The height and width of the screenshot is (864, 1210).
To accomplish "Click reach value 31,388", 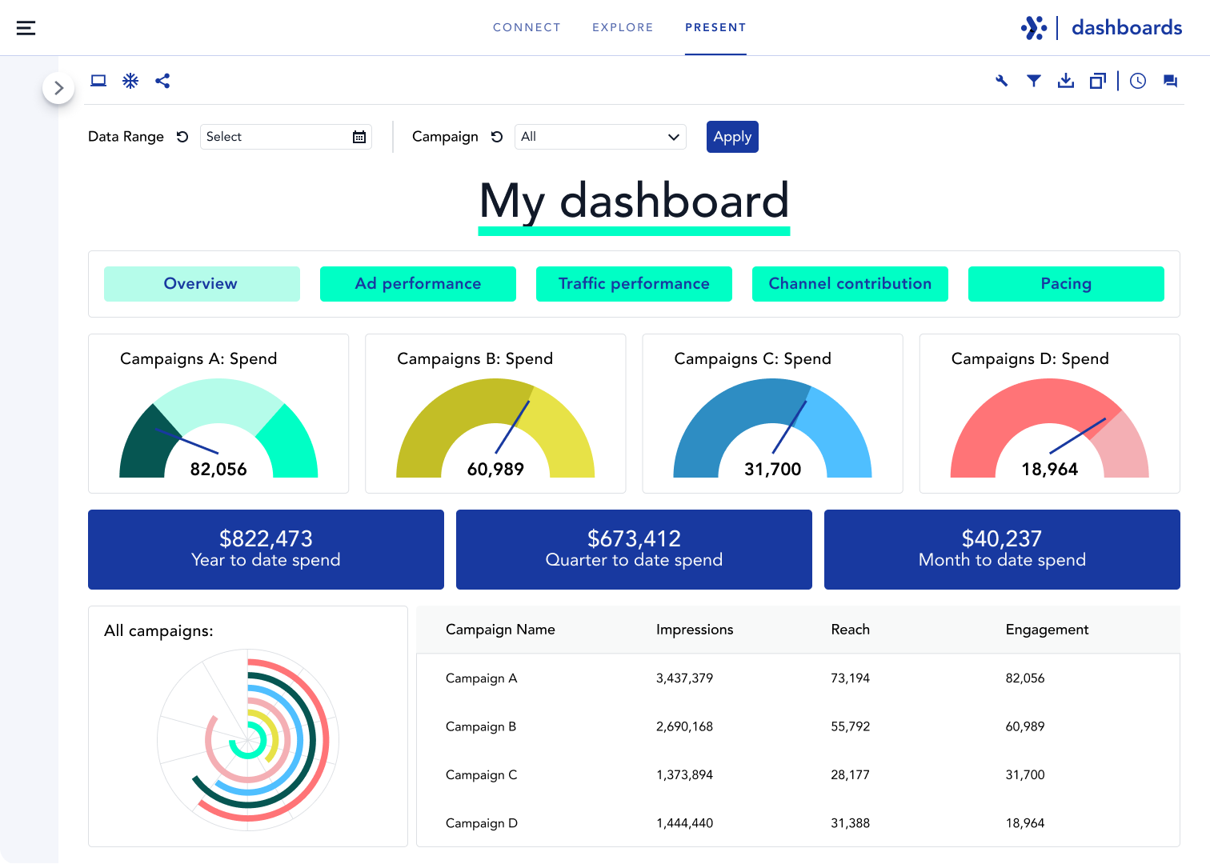I will [x=850, y=823].
